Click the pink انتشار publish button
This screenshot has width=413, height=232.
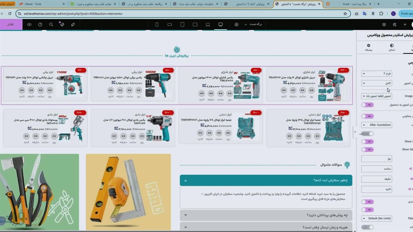11,24
